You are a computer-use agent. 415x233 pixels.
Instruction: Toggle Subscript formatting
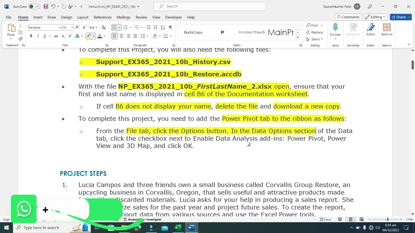(63, 36)
